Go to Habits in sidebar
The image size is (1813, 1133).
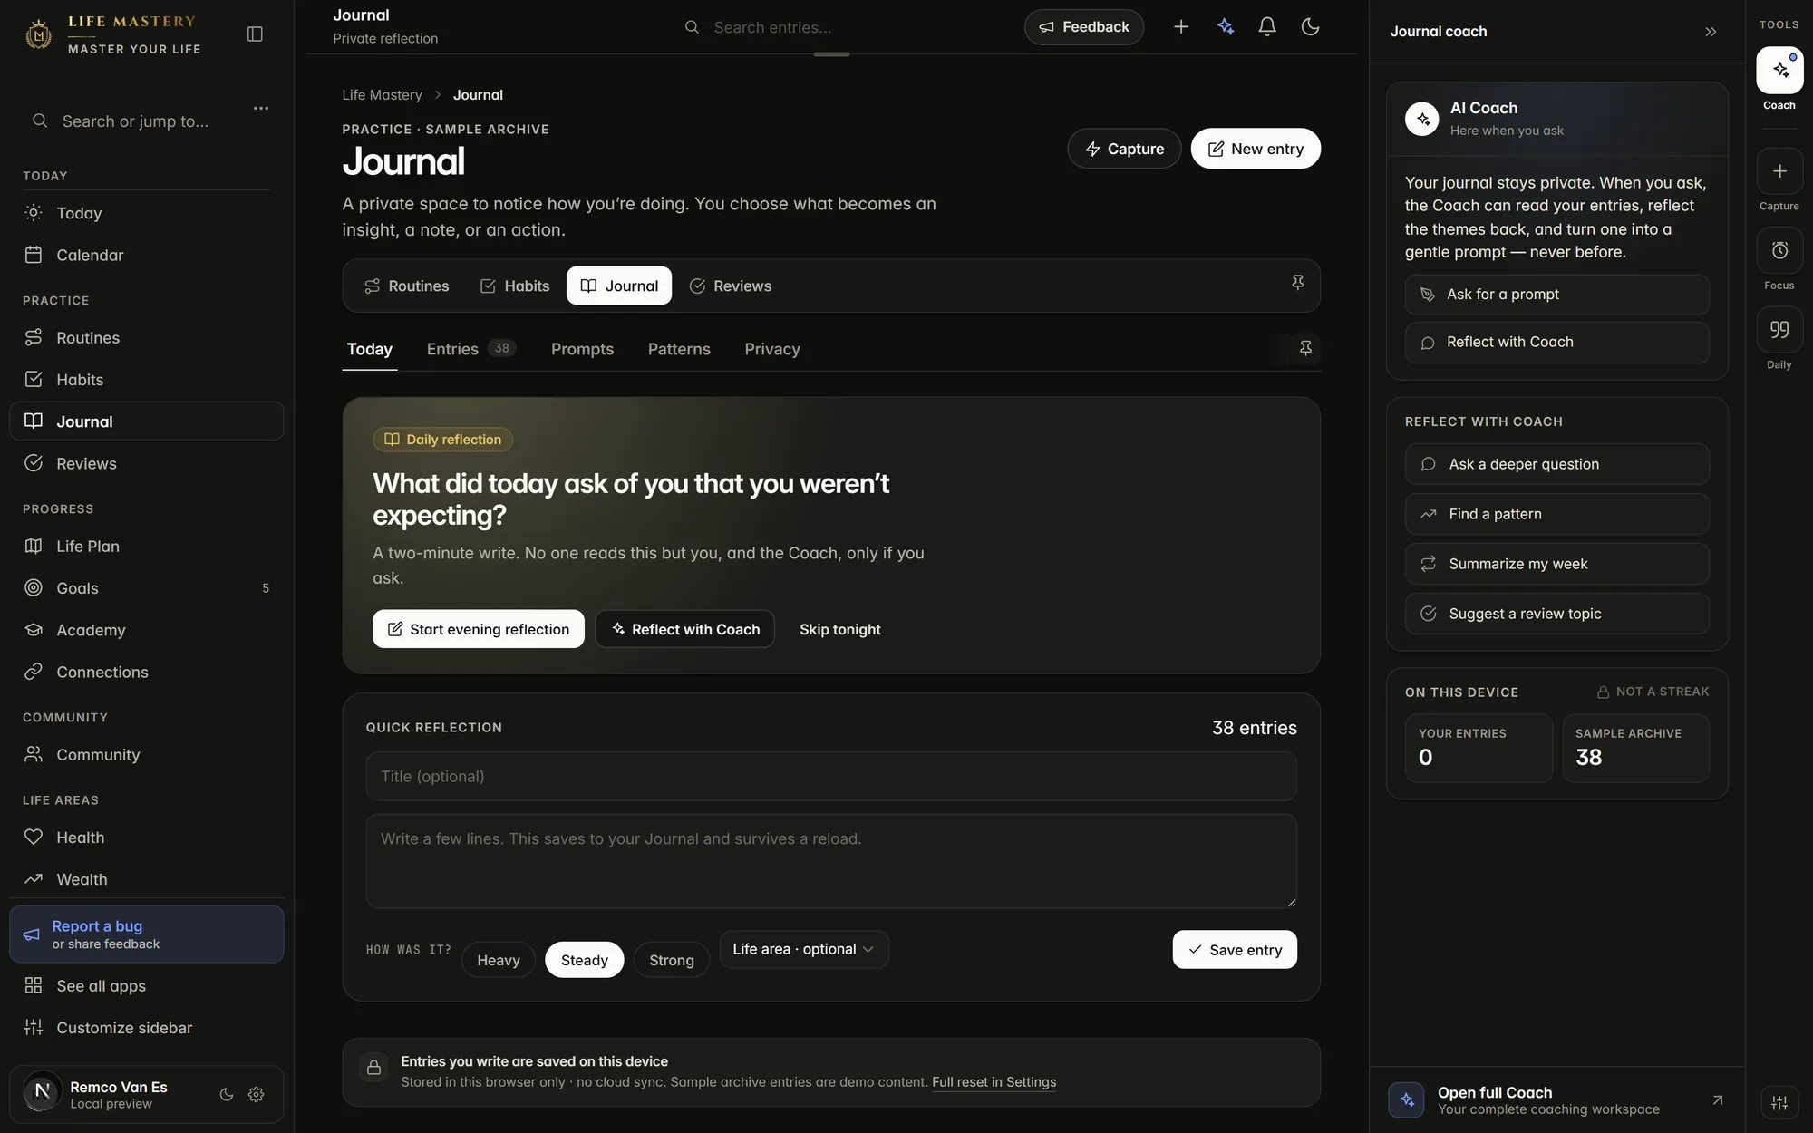(x=147, y=379)
